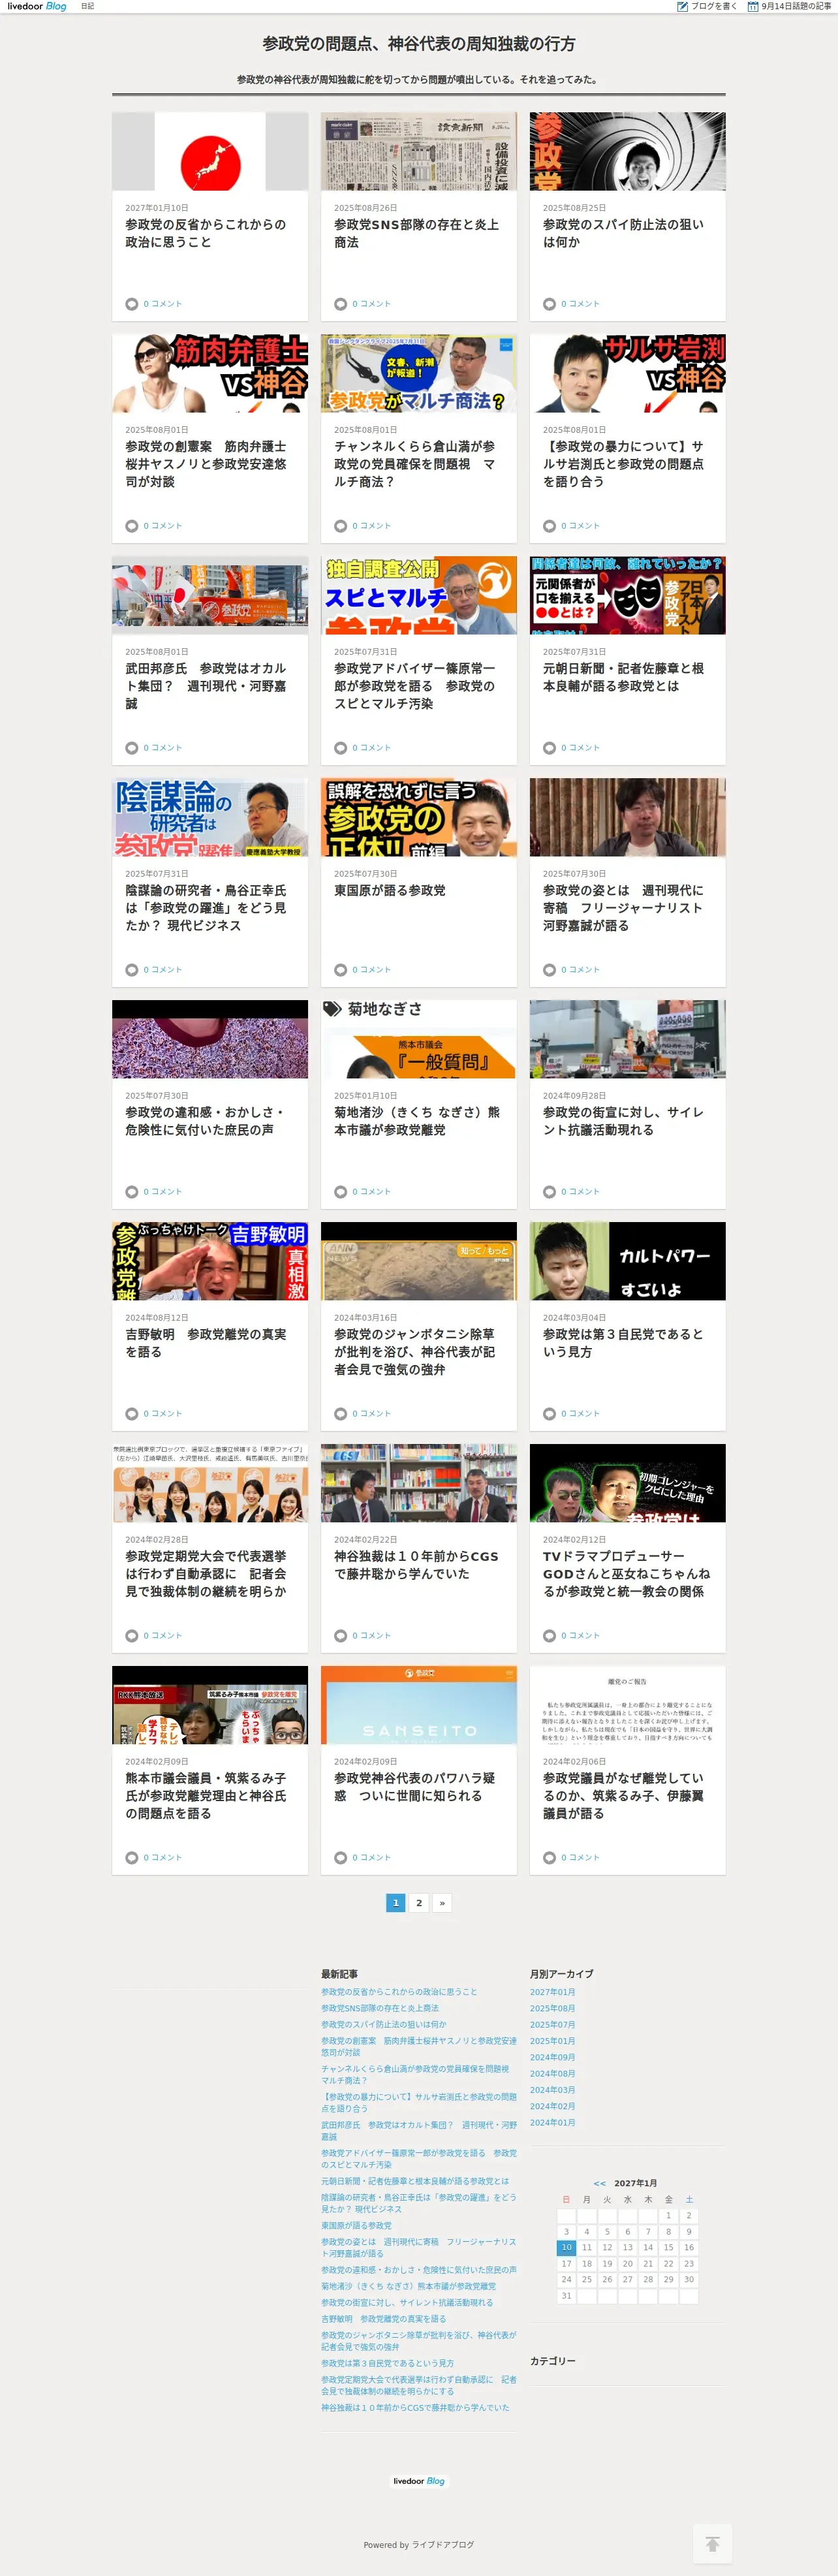The image size is (838, 2576).
Task: Click comment bubble icon on the チャンネルくらら倉山満 post
Action: pyautogui.click(x=340, y=526)
